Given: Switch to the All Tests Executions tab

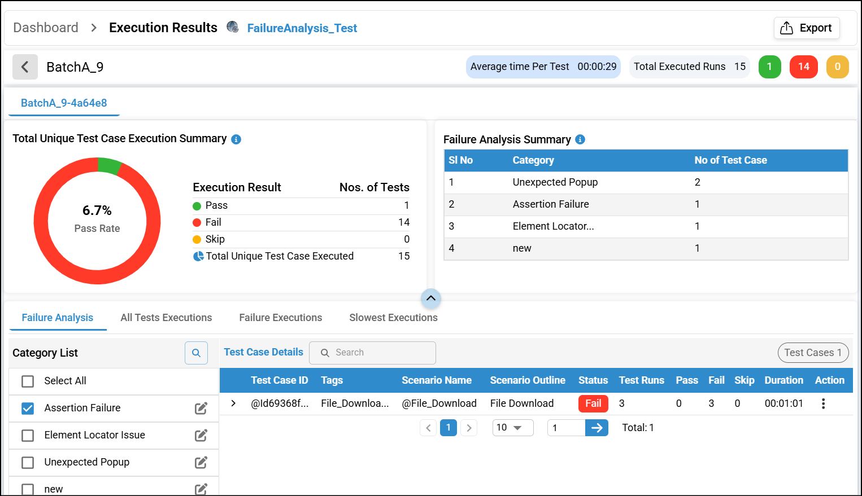Looking at the screenshot, I should (x=166, y=318).
